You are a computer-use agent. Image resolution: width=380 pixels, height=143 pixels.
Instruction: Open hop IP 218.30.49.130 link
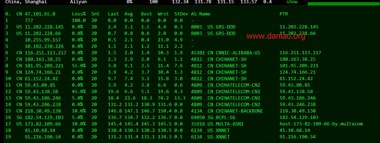[43, 111]
